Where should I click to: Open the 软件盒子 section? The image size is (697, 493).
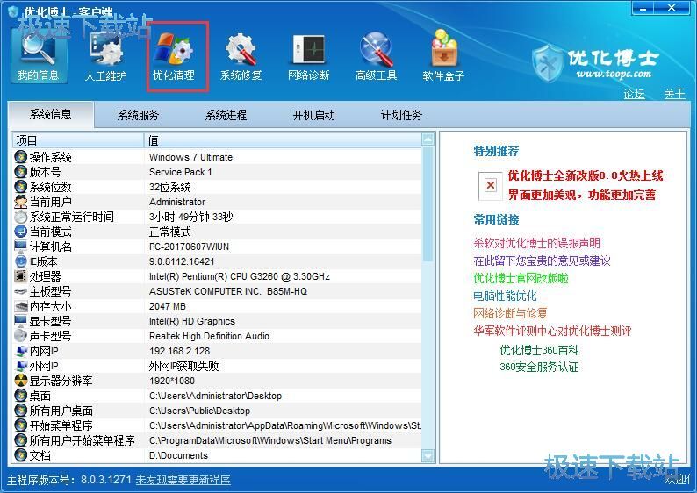point(443,55)
